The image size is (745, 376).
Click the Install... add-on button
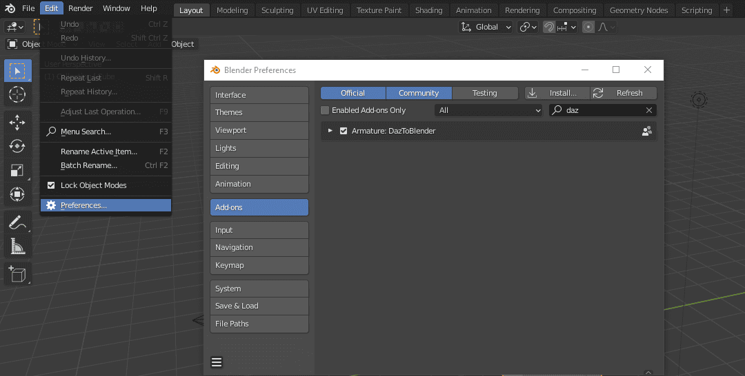(x=557, y=93)
